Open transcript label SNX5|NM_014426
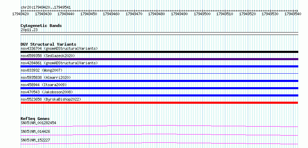Image resolution: width=308 pixels, height=148 pixels. pos(35,131)
